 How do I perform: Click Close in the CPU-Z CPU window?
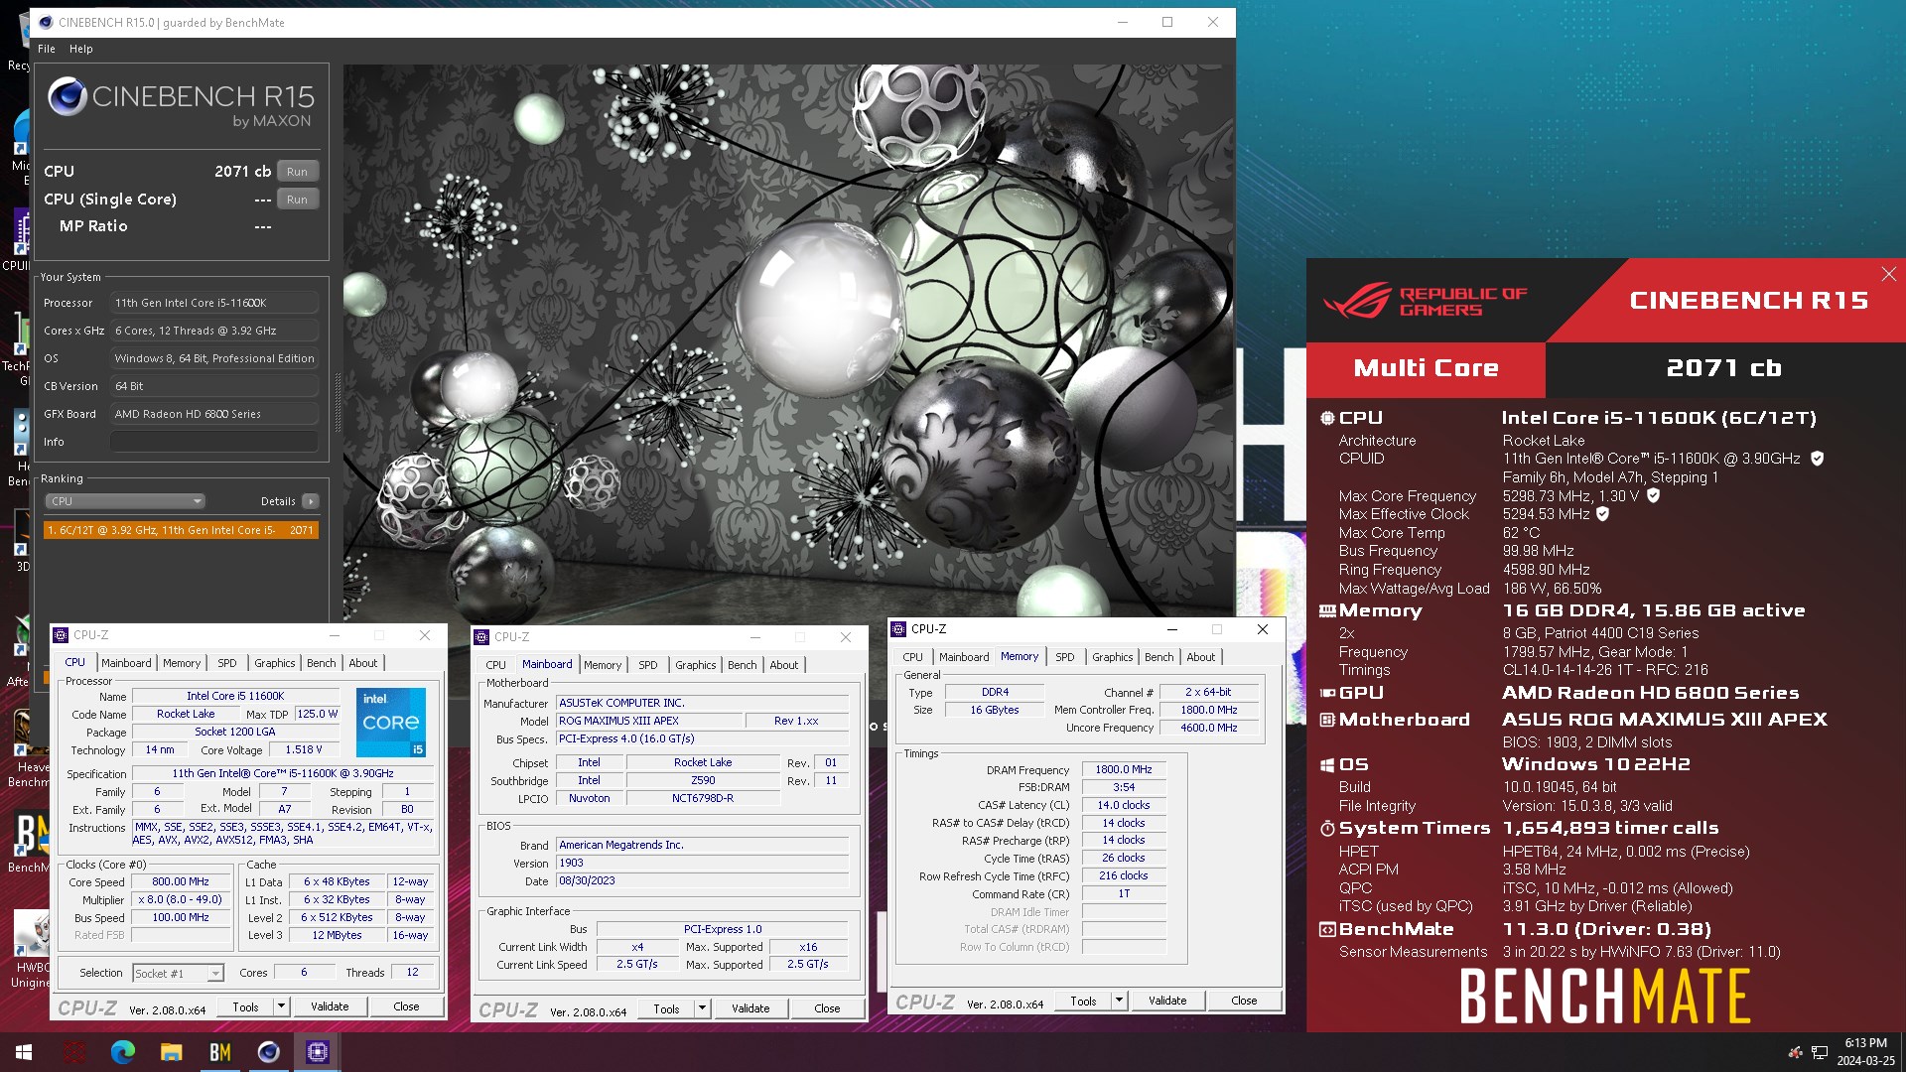[406, 1006]
